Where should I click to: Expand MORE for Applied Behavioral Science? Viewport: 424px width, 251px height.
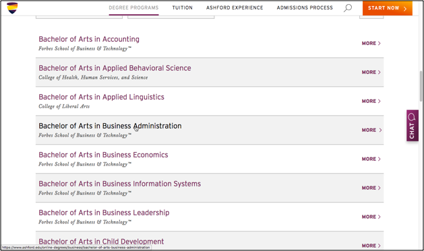coord(371,72)
